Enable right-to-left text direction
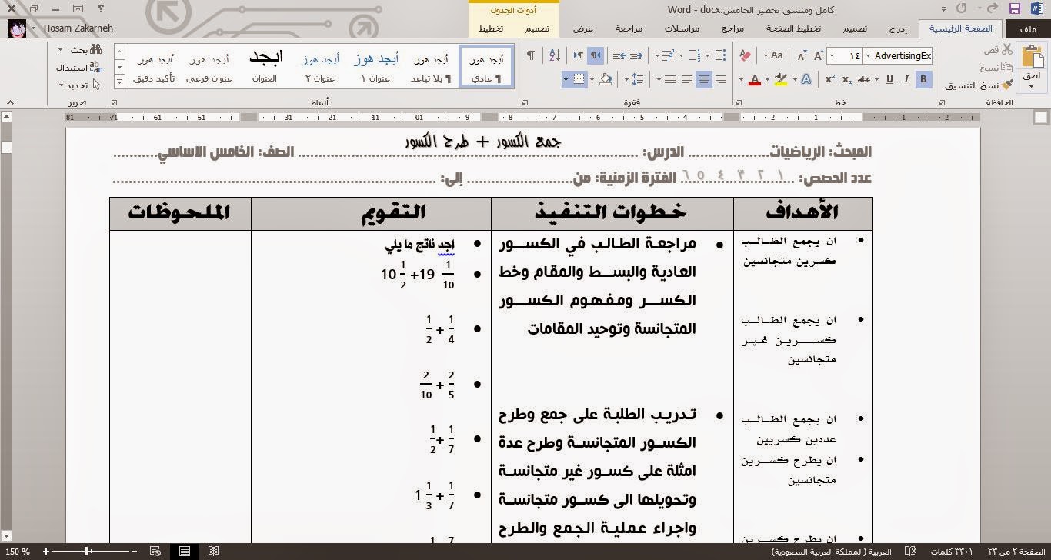 click(596, 55)
